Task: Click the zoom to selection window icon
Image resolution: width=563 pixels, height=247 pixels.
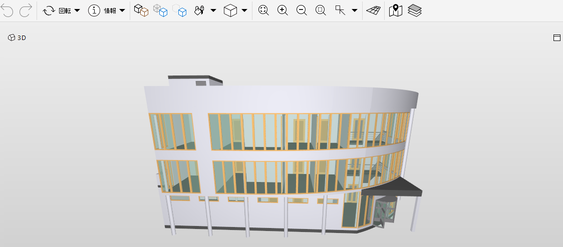Action: coord(321,10)
